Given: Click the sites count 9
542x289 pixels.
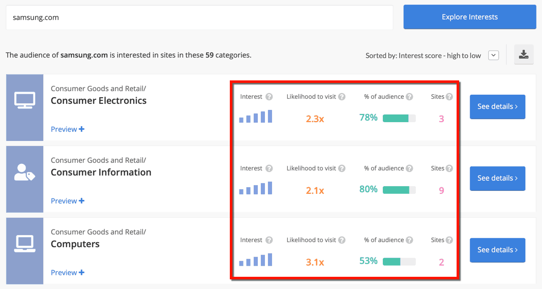Looking at the screenshot, I should tap(441, 191).
